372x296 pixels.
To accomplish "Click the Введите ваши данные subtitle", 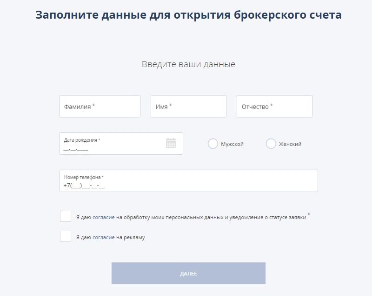I will tap(188, 64).
